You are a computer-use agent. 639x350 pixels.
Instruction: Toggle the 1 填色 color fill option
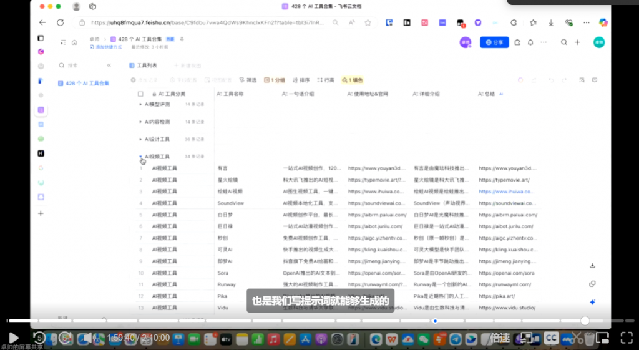[x=352, y=80]
